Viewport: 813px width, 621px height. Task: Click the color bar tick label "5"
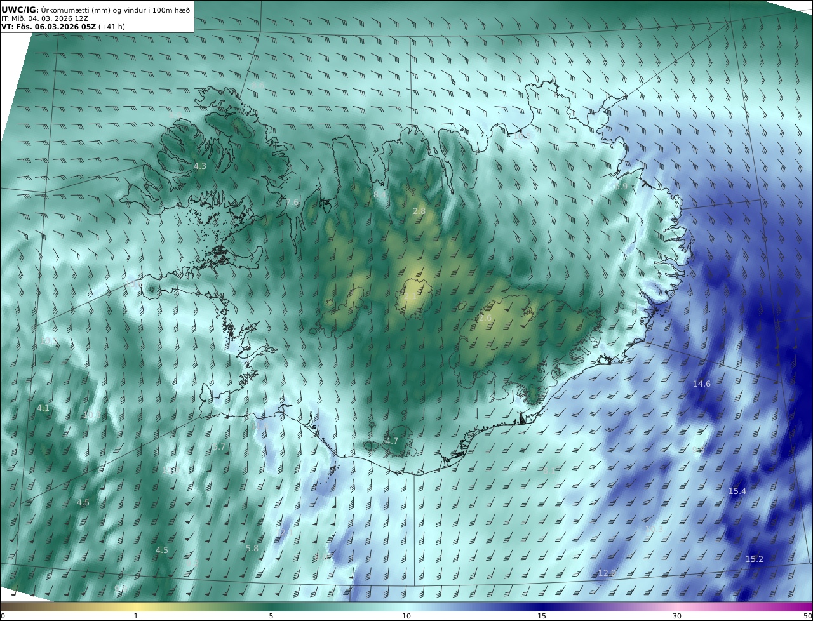pyautogui.click(x=271, y=616)
